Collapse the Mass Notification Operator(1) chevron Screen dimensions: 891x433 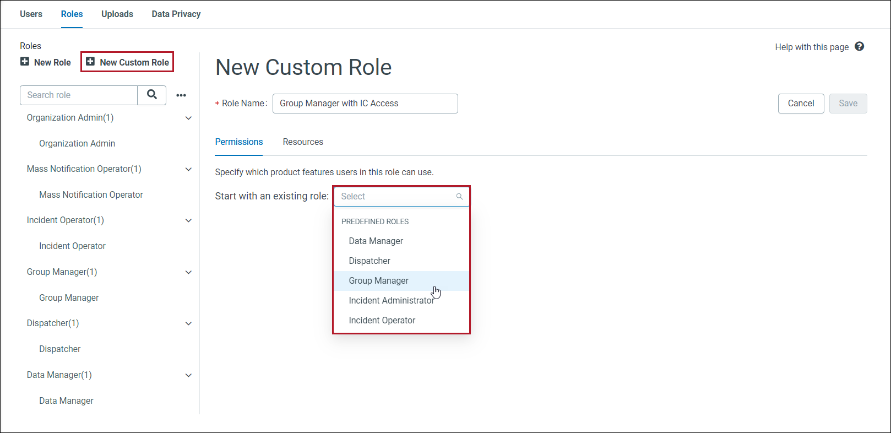coord(188,169)
